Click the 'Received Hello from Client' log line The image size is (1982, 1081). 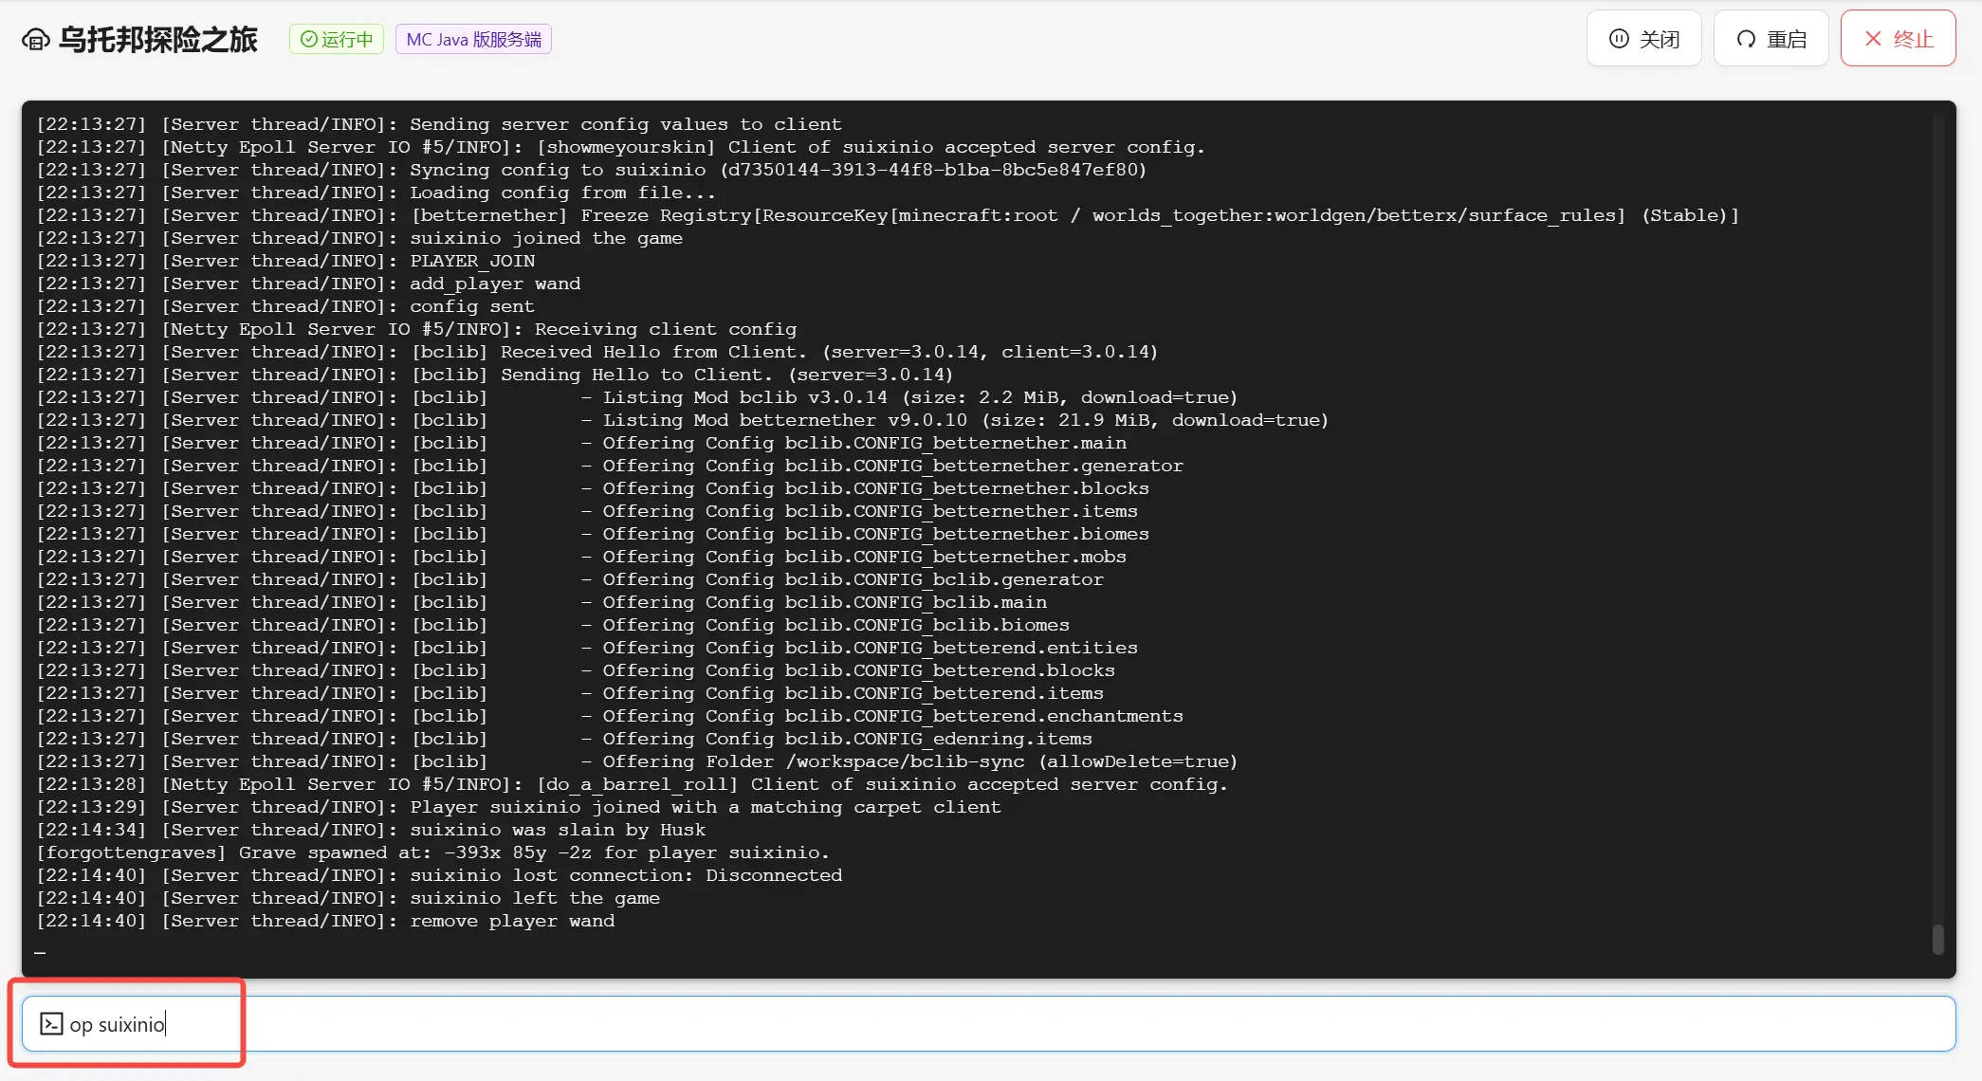597,352
